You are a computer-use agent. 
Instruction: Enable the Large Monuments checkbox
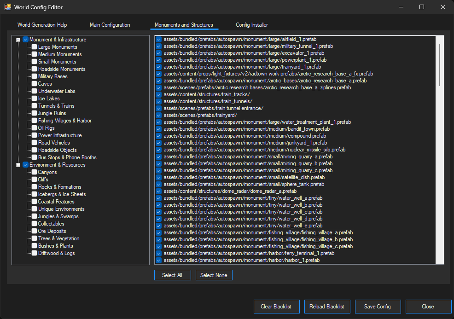(34, 46)
